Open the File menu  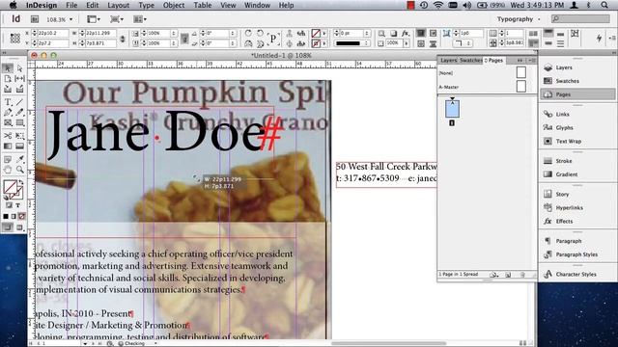point(71,5)
